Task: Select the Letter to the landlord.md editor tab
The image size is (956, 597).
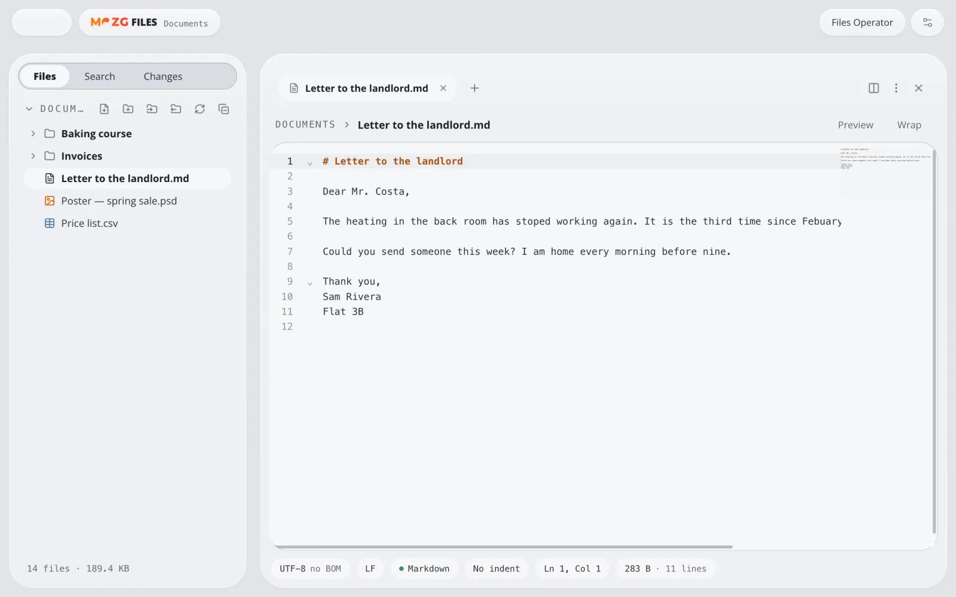Action: pyautogui.click(x=366, y=88)
